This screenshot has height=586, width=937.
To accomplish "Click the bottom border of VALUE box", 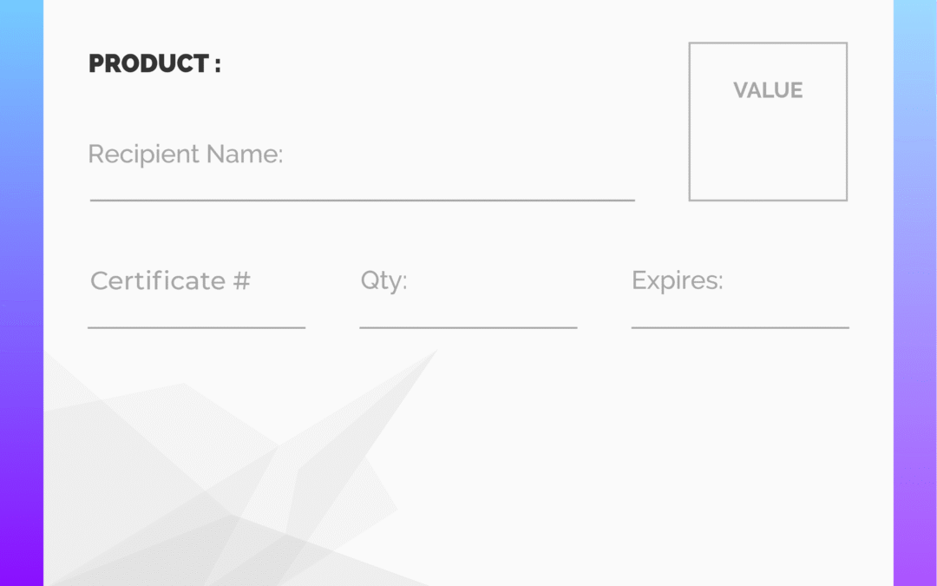I will coord(768,201).
